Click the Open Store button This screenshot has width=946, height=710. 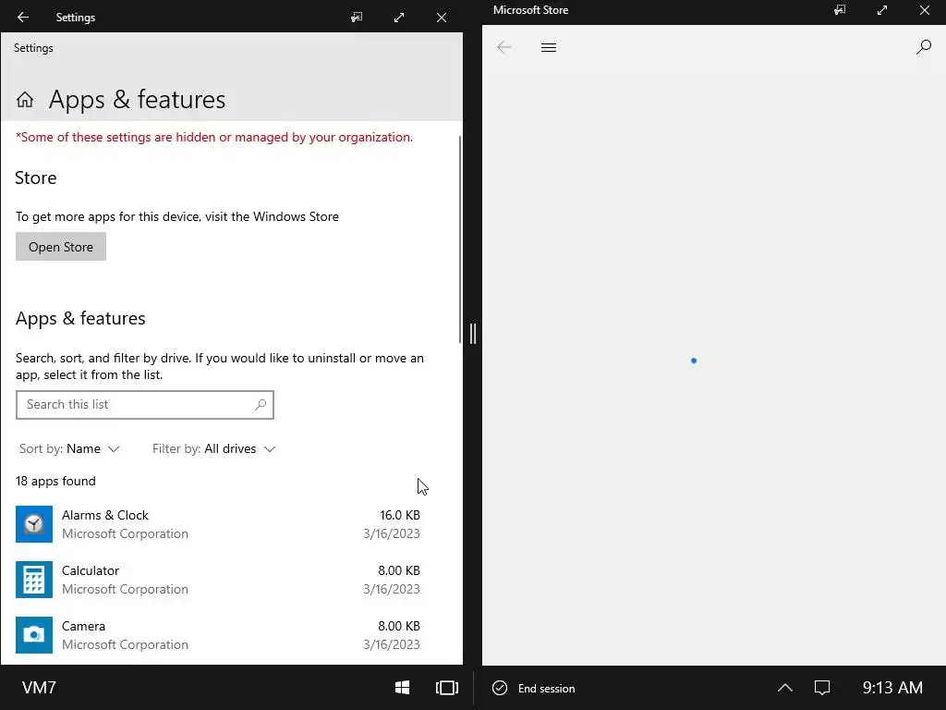tap(61, 247)
